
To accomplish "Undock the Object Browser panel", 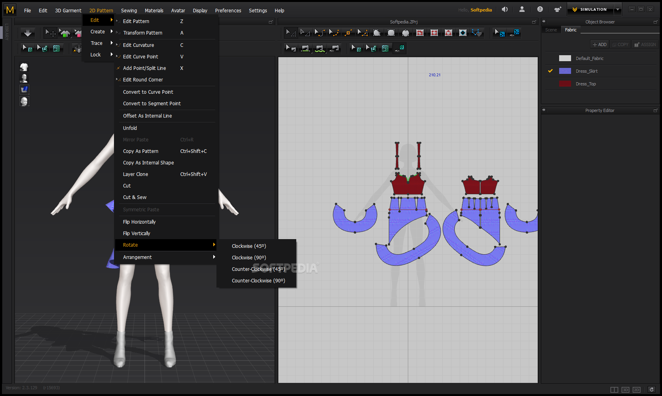I will [x=655, y=22].
